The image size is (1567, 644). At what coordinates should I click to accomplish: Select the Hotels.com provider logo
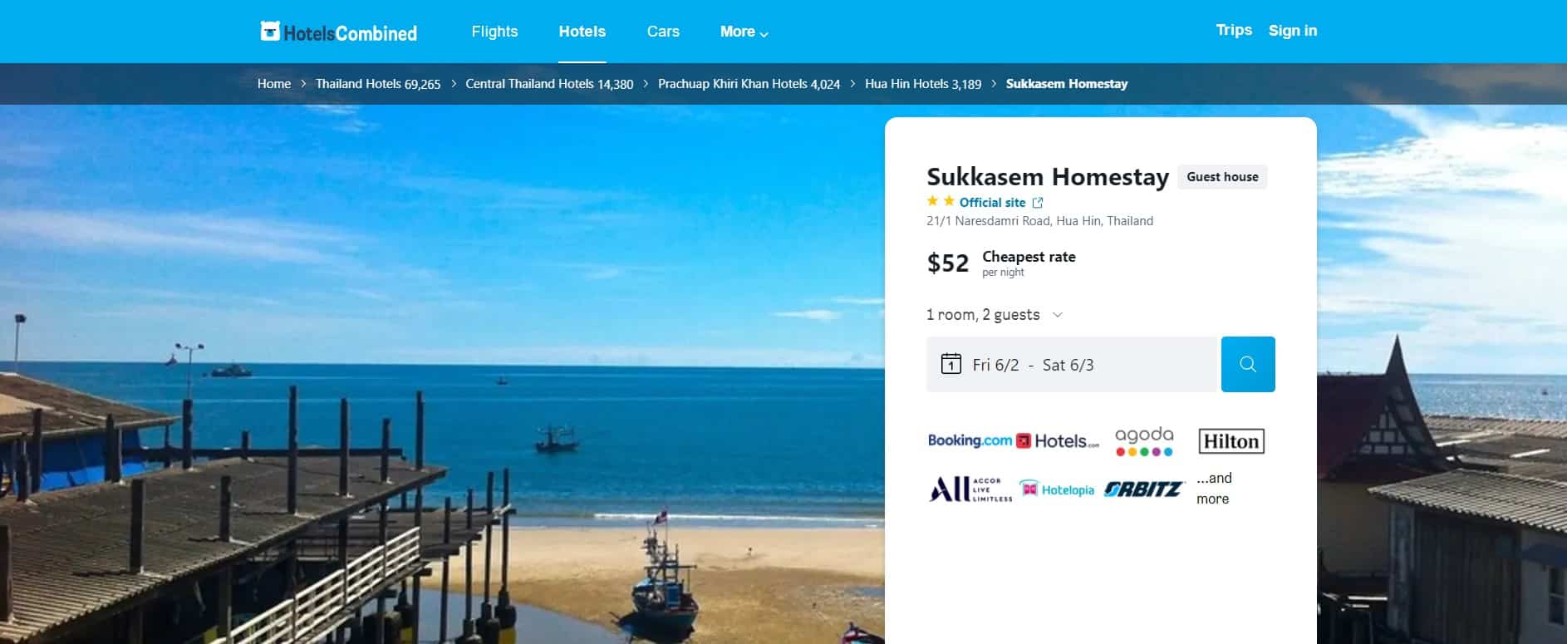tap(1058, 441)
